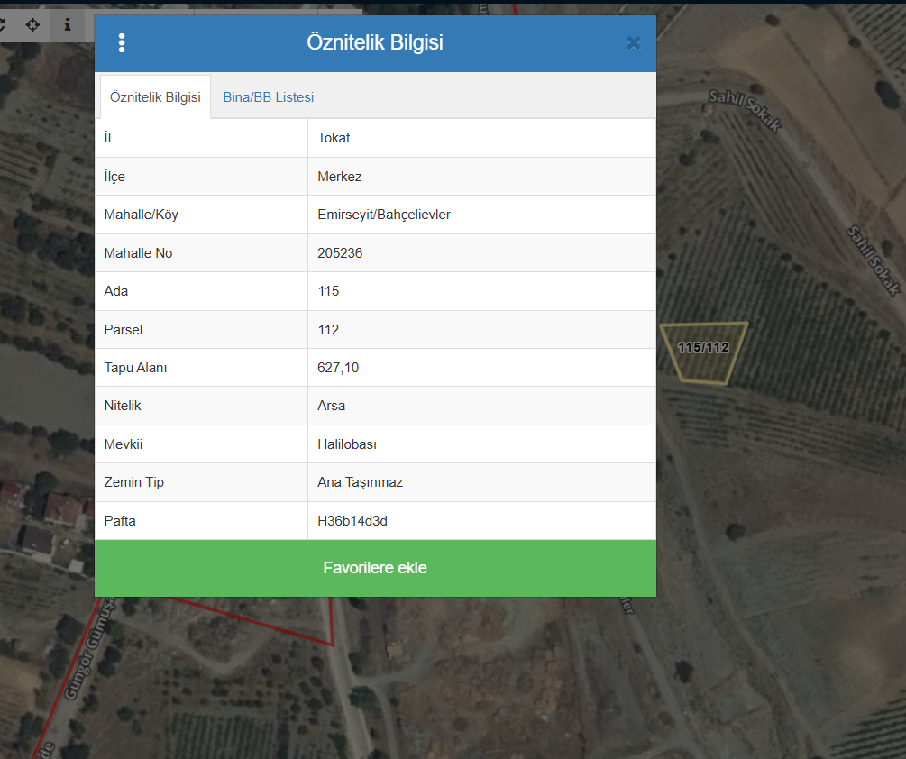Click the crosshair locate tool icon
906x759 pixels.
coord(32,24)
